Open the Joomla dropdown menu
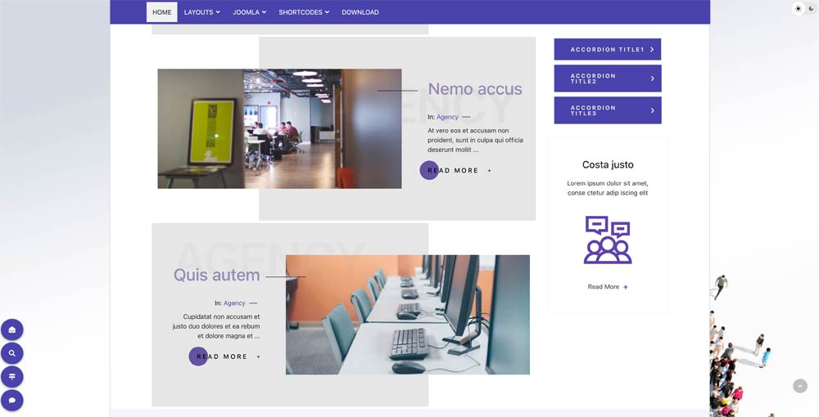Viewport: 819px width, 417px height. (x=249, y=12)
